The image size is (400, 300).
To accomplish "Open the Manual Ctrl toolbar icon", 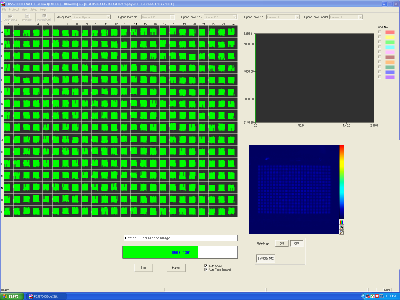I will [44, 17].
